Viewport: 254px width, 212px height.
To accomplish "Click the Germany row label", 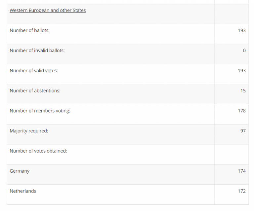I will click(x=20, y=171).
